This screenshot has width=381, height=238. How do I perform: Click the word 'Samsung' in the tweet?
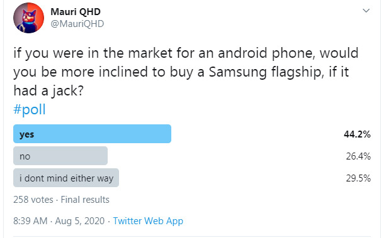click(237, 72)
